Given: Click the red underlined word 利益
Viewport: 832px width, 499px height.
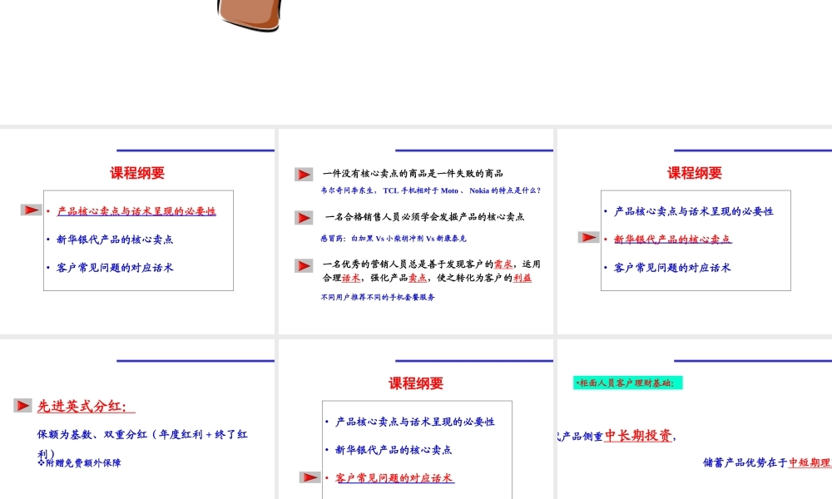Looking at the screenshot, I should coord(522,278).
